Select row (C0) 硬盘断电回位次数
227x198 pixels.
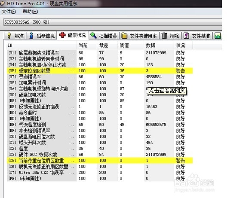click(x=100, y=137)
